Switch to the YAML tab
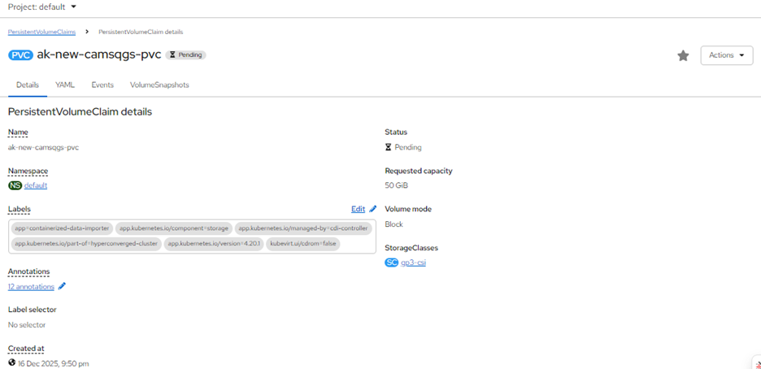This screenshot has width=761, height=369. coord(65,85)
